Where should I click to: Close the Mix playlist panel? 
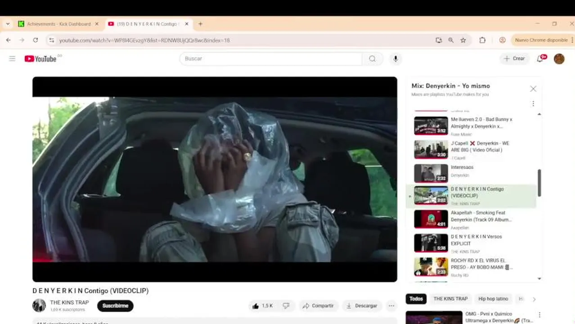[533, 89]
